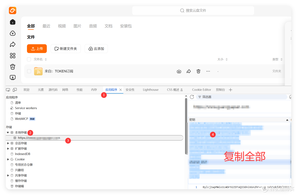This screenshot has width=297, height=195.
Task: Expand the 共享存储 tree node
Action: (8, 175)
